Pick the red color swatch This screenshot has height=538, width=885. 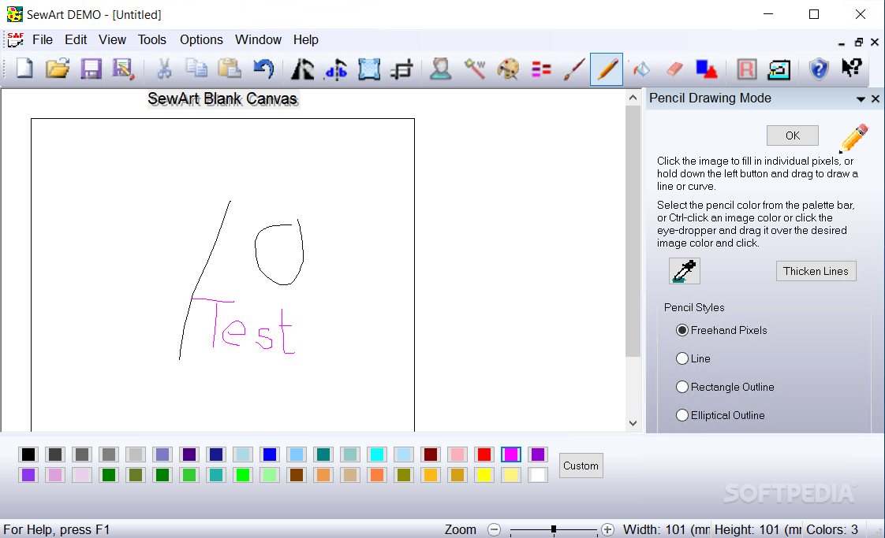tap(484, 455)
